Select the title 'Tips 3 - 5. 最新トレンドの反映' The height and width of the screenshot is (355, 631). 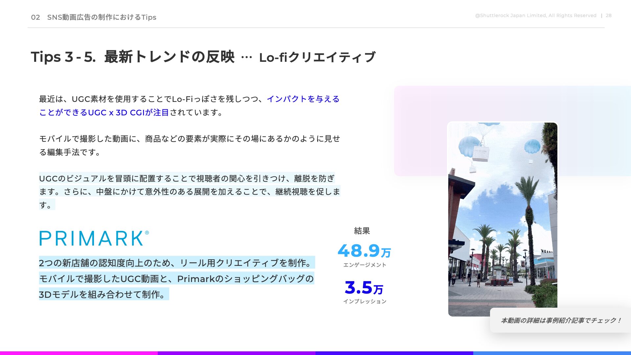(133, 57)
